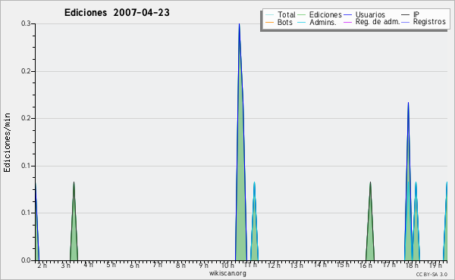The width and height of the screenshot is (455, 280).
Task: Click the '19 h' x-axis label
Action: pyautogui.click(x=435, y=265)
